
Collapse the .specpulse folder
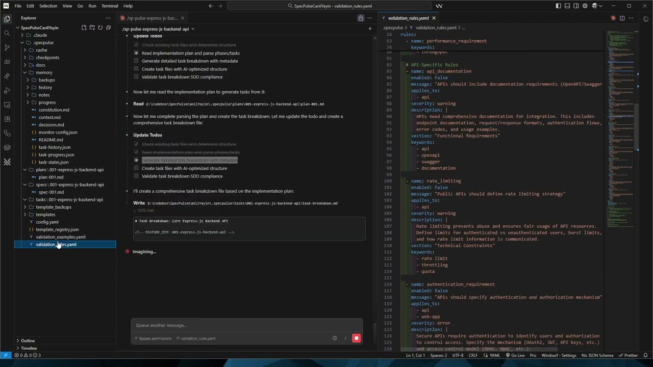click(22, 43)
